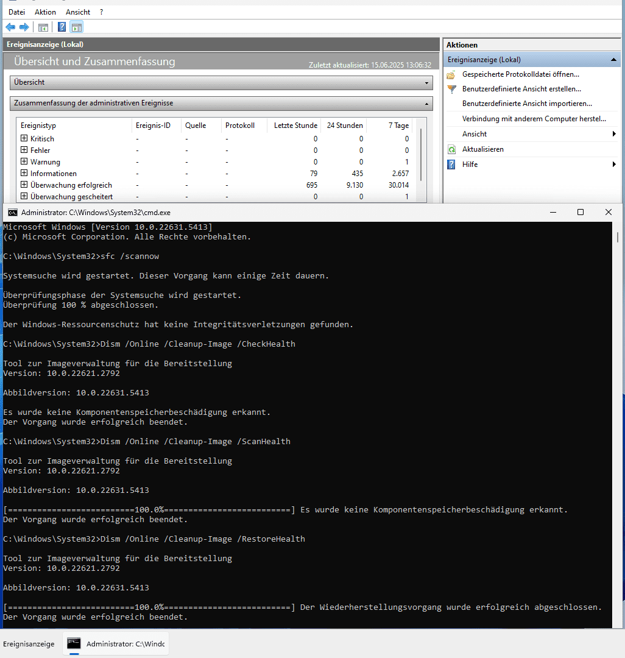Click the 2.657 value in Informationen row

point(400,173)
